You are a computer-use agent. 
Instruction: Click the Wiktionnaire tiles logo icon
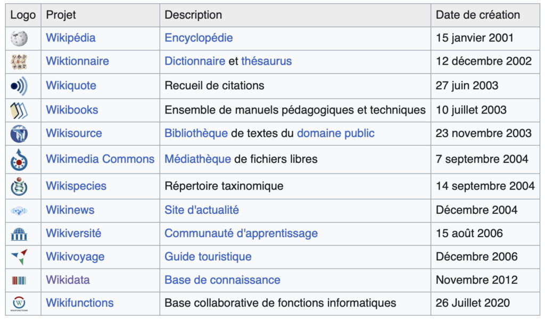[x=19, y=62]
